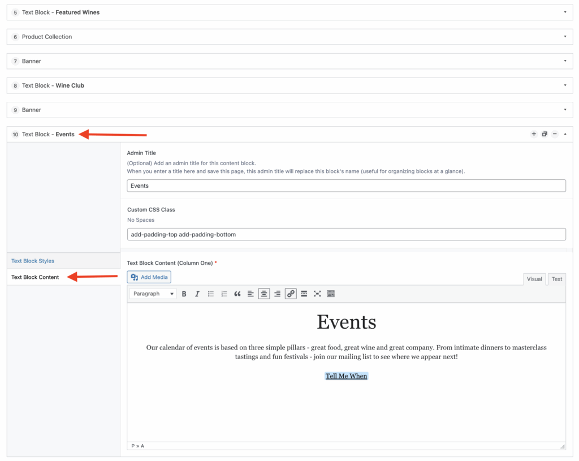This screenshot has height=461, width=579.
Task: Open distraction-free writing mode
Action: click(317, 293)
